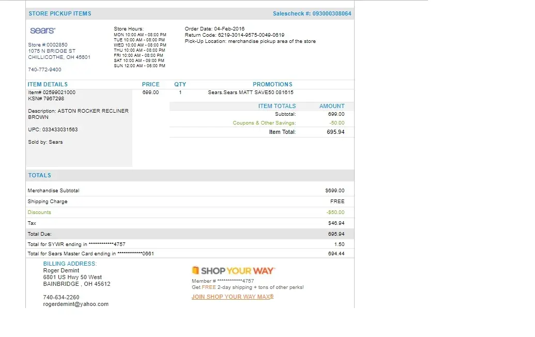Click the Shop Your Way Member # line

click(223, 281)
